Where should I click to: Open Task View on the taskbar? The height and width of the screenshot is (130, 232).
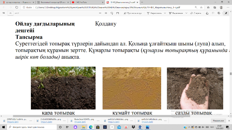67,127
